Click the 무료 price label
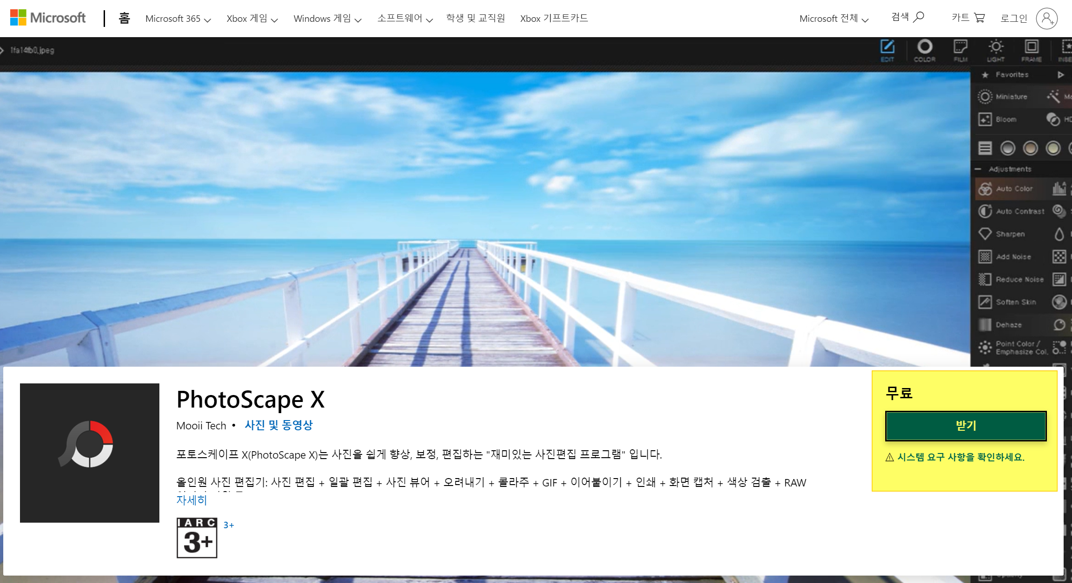1072x583 pixels. click(899, 393)
